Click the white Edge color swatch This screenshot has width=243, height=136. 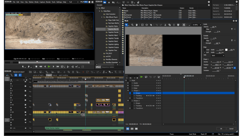pyautogui.click(x=226, y=50)
